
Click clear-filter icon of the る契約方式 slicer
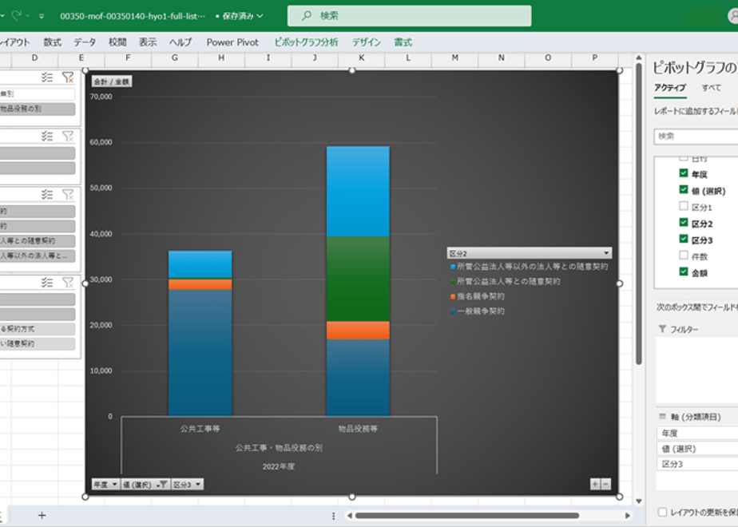pos(68,283)
